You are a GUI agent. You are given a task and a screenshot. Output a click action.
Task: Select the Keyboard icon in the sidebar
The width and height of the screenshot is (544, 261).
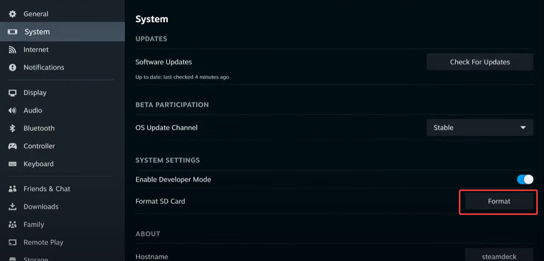tap(13, 164)
